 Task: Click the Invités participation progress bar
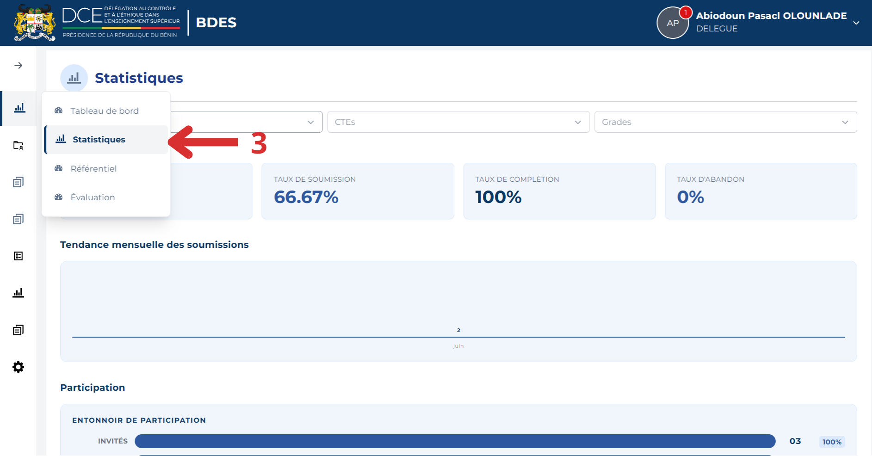(455, 441)
